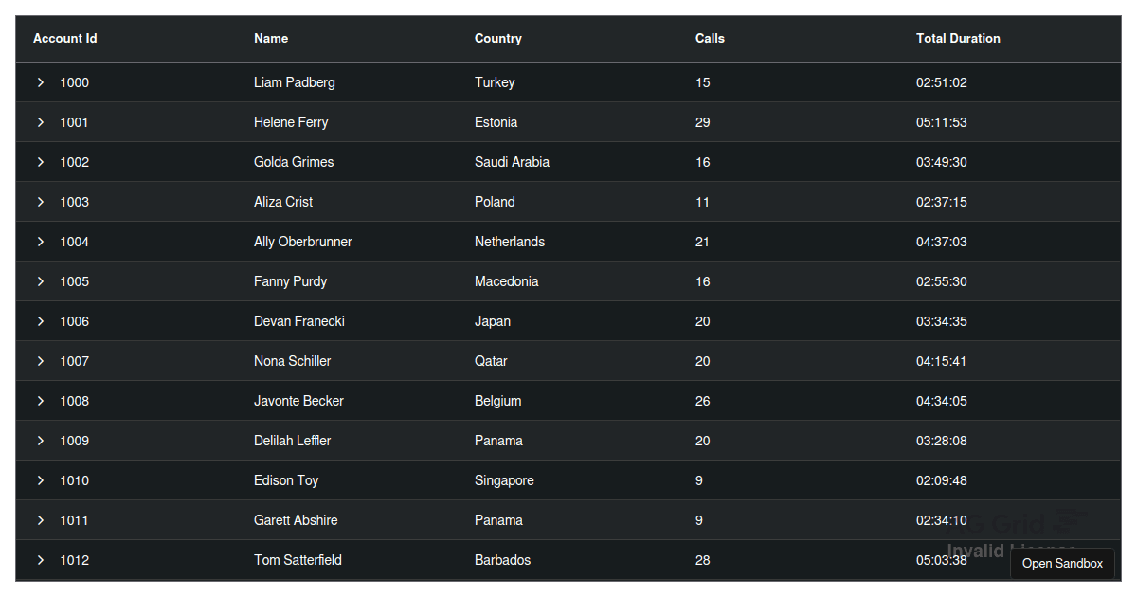Expand account 1010 Edison Toy
Screen dimensions: 1137x597
[x=41, y=480]
